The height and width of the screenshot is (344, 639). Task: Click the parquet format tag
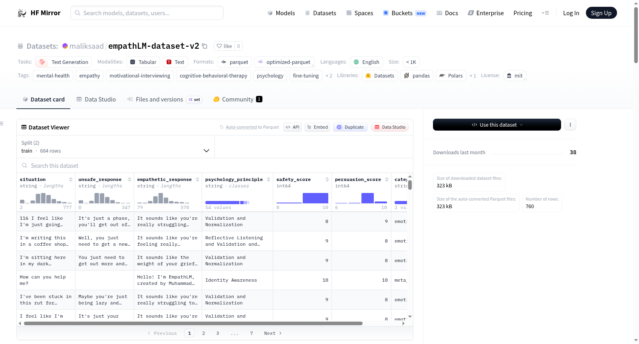tap(234, 62)
